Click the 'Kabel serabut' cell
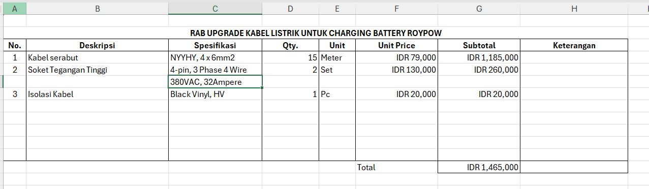Image resolution: width=649 pixels, height=189 pixels. (x=97, y=57)
